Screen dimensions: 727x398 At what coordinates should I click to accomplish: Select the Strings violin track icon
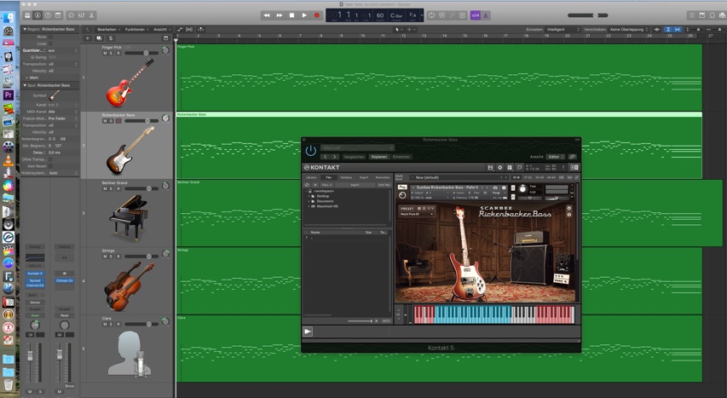[129, 286]
